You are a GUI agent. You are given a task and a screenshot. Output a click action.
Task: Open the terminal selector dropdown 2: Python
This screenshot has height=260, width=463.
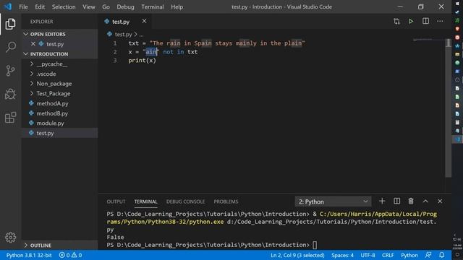click(333, 201)
